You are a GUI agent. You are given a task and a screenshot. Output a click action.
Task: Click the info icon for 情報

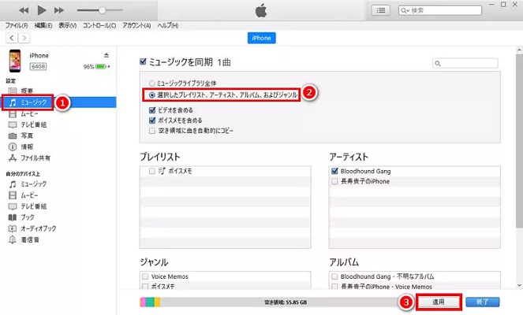[13, 146]
